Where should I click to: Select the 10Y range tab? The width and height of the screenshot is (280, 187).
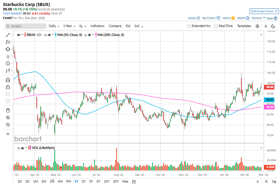click(106, 181)
